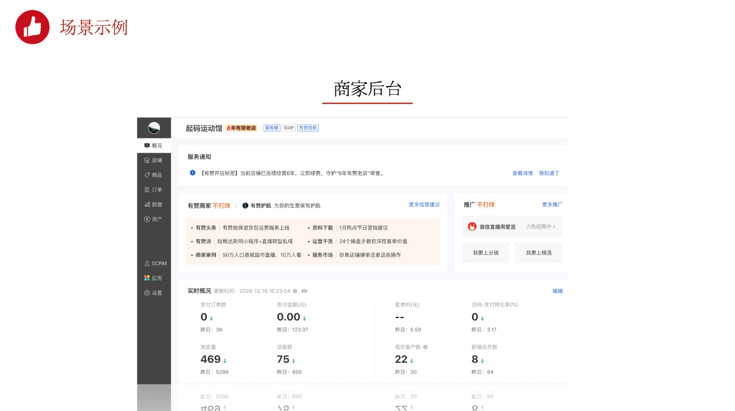Click the 订单 orders list icon

tap(147, 190)
